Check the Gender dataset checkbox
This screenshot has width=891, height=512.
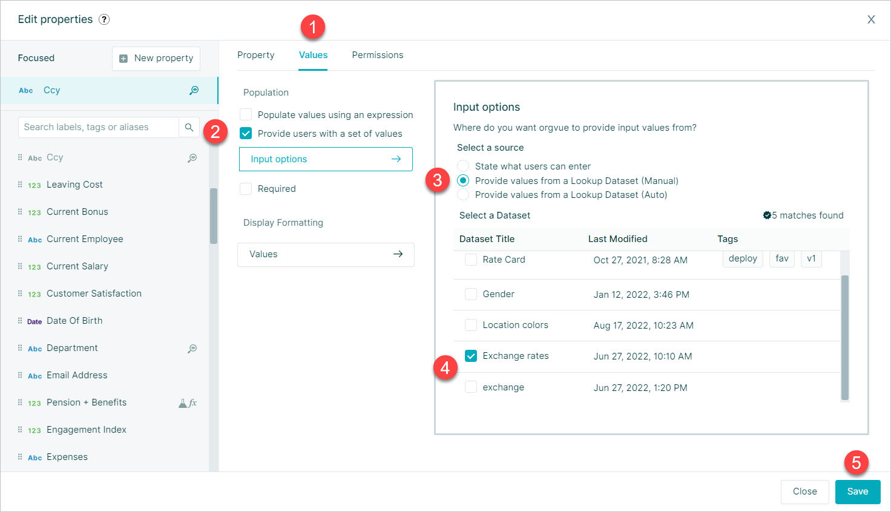coord(471,294)
